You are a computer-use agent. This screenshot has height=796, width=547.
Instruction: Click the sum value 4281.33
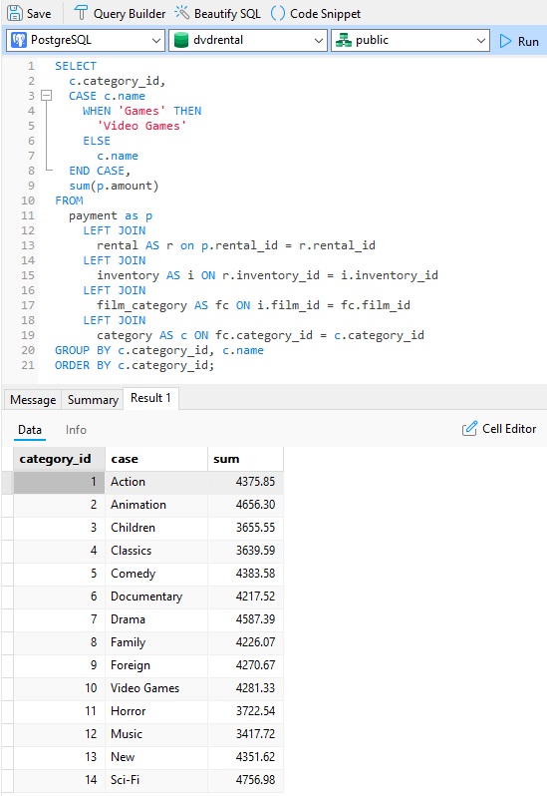245,688
